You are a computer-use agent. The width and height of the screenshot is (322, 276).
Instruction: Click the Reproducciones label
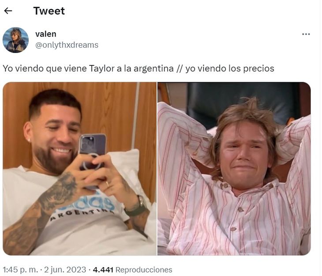tap(144, 270)
